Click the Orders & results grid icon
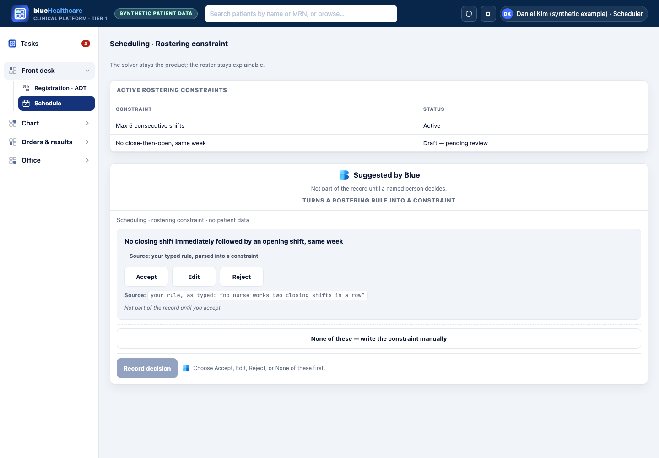 pos(13,142)
